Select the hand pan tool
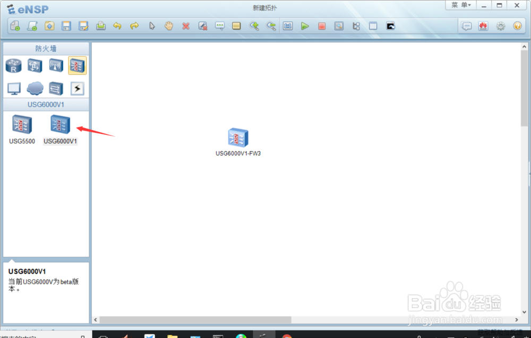The image size is (531, 338). [x=169, y=26]
